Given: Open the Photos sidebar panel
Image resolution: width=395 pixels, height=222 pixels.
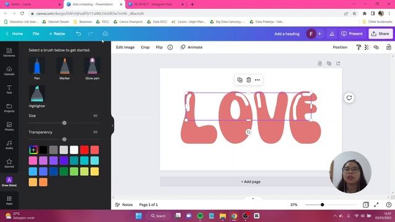Looking at the screenshot, I should click(x=9, y=126).
